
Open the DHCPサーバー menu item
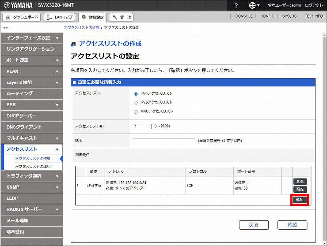pyautogui.click(x=32, y=116)
